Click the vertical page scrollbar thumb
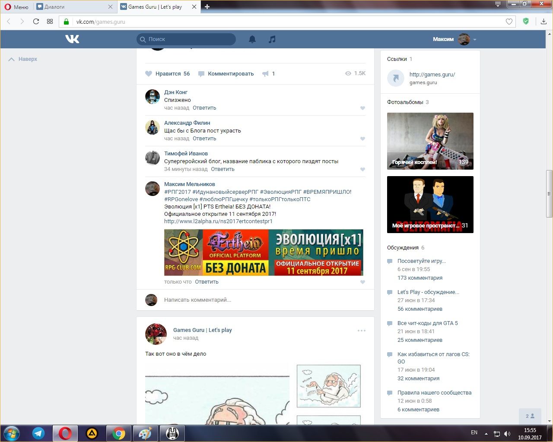The image size is (553, 442). pos(550,194)
